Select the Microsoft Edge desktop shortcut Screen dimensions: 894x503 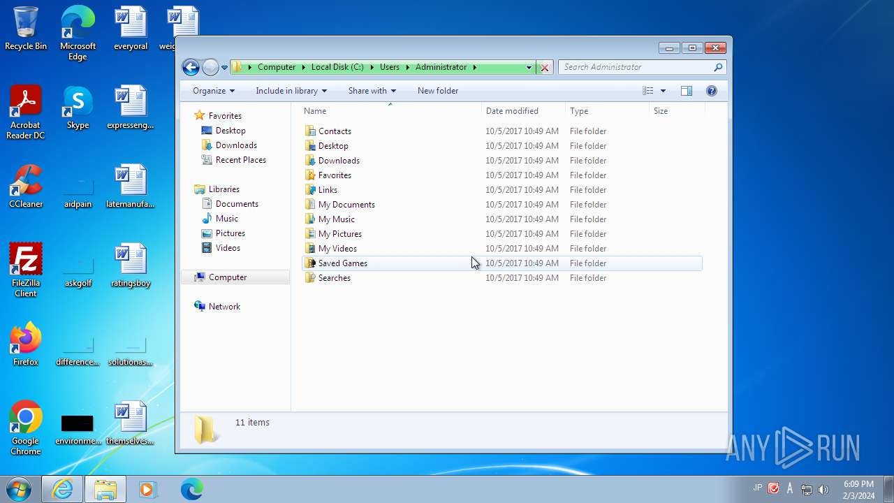tap(78, 34)
